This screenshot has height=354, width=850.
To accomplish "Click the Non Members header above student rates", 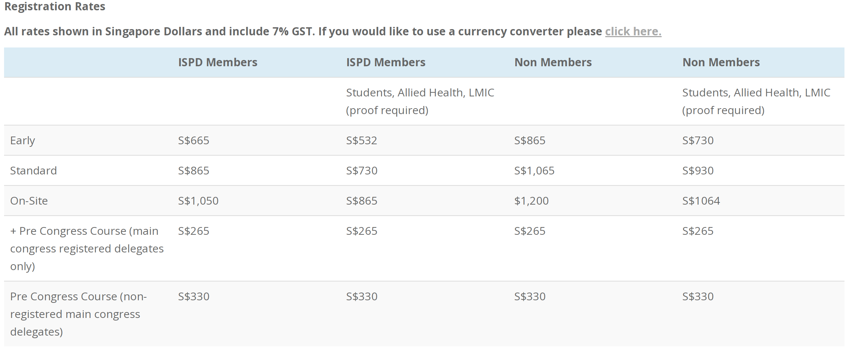I will [x=721, y=63].
